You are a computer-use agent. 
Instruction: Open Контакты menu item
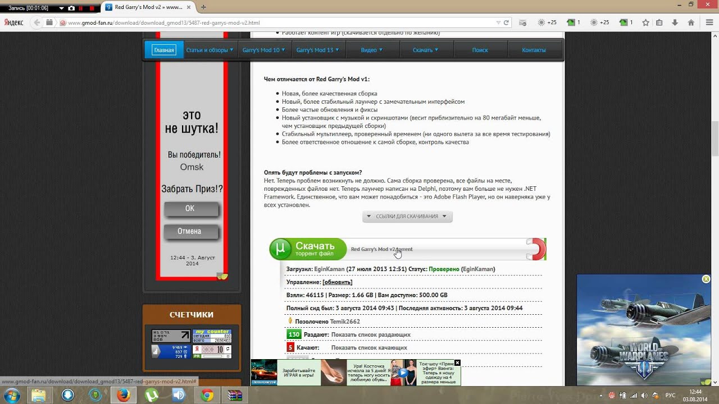tap(534, 50)
